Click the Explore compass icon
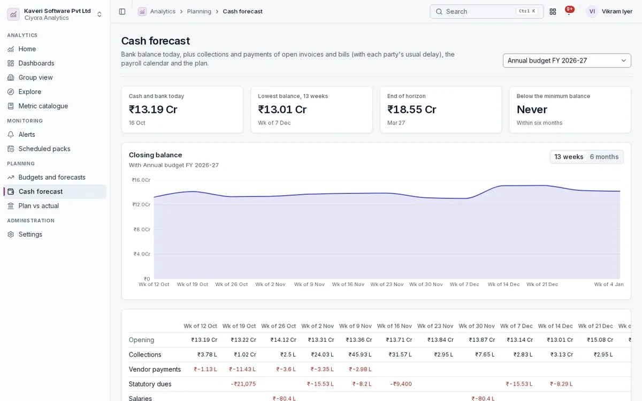The image size is (642, 401). click(x=11, y=92)
